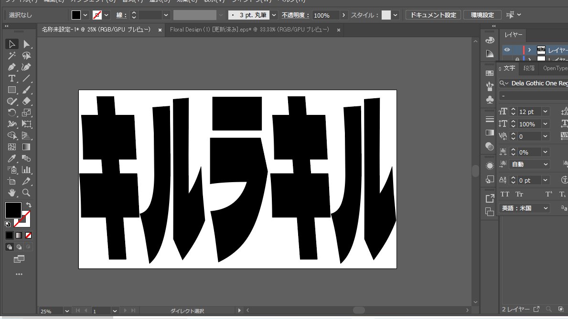
Task: Select the Symbol Sprayer tool
Action: click(11, 170)
